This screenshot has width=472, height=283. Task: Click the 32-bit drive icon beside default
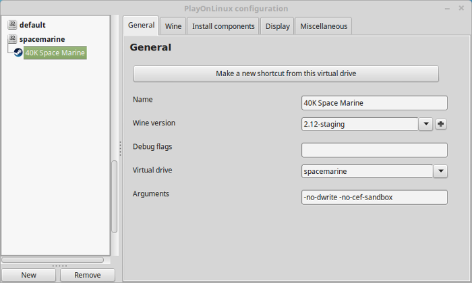pos(12,25)
